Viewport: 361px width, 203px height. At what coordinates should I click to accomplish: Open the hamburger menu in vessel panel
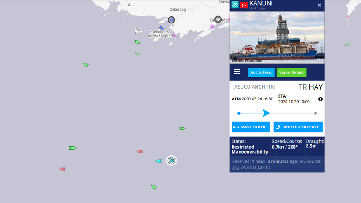[237, 72]
